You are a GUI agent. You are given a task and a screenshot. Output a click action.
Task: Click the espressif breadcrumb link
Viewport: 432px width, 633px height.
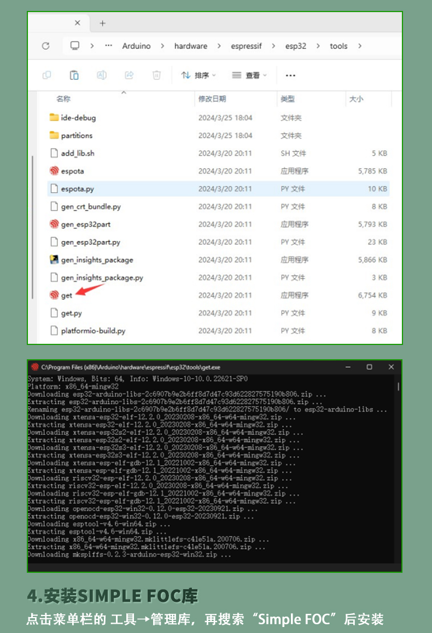point(246,46)
